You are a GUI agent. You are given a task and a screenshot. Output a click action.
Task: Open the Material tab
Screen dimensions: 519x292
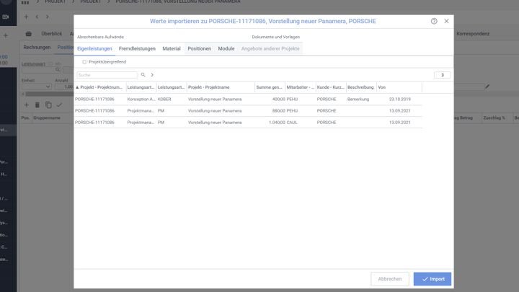pyautogui.click(x=172, y=48)
